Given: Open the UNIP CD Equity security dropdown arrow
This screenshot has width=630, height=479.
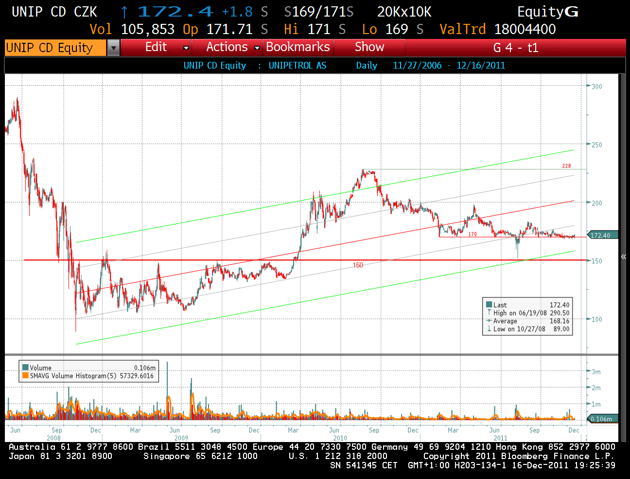Looking at the screenshot, I should [113, 48].
